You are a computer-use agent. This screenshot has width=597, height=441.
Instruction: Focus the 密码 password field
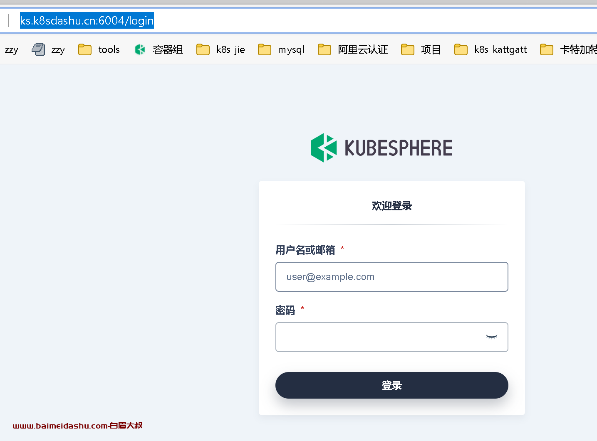[x=391, y=337]
